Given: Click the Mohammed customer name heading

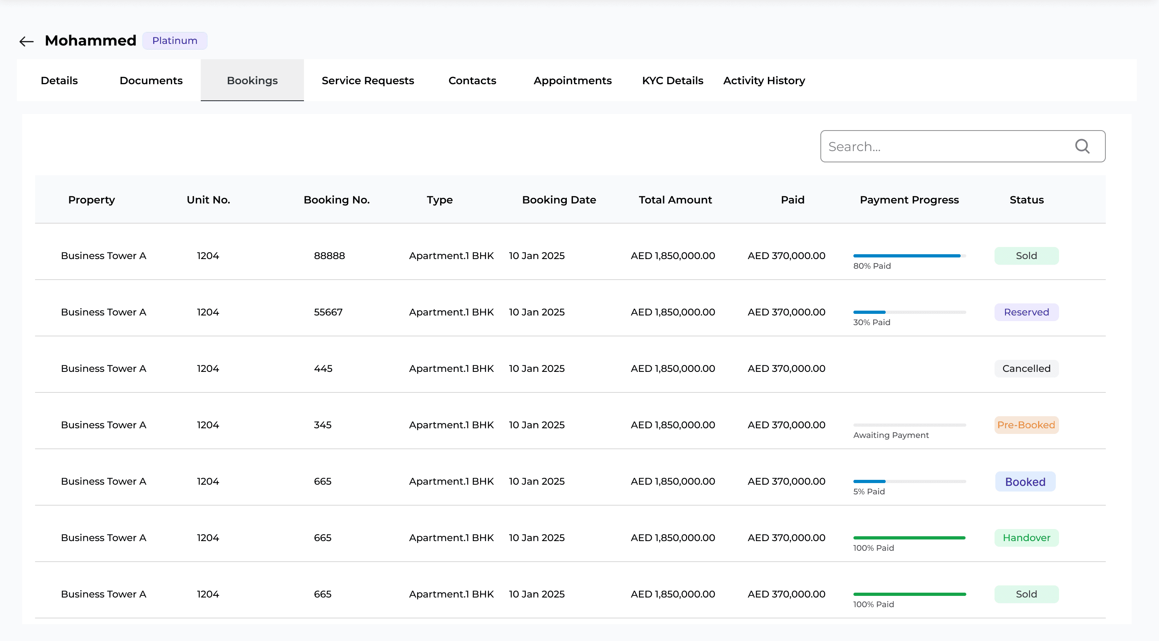Looking at the screenshot, I should [90, 40].
